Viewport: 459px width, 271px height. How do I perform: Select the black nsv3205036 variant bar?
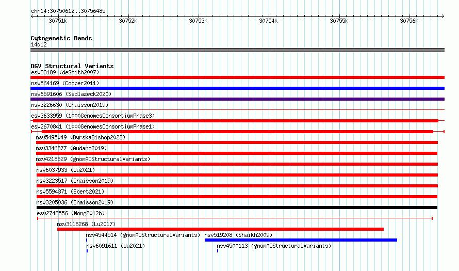(237, 208)
